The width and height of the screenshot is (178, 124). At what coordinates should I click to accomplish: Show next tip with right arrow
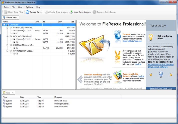point(171,75)
